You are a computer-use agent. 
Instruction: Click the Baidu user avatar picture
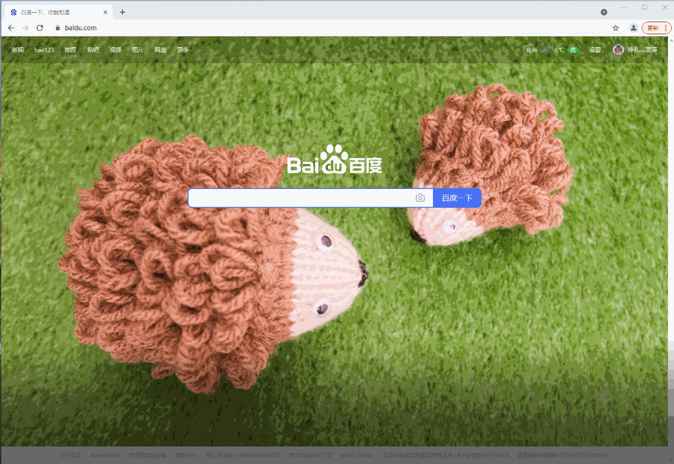pos(618,50)
